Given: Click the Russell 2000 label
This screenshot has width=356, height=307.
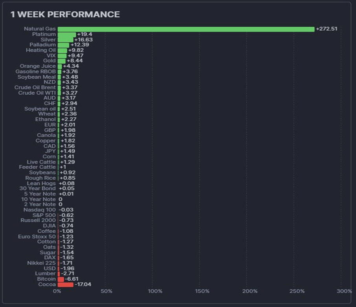Looking at the screenshot, I should pyautogui.click(x=38, y=221).
